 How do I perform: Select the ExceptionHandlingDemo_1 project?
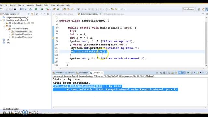point(17,17)
